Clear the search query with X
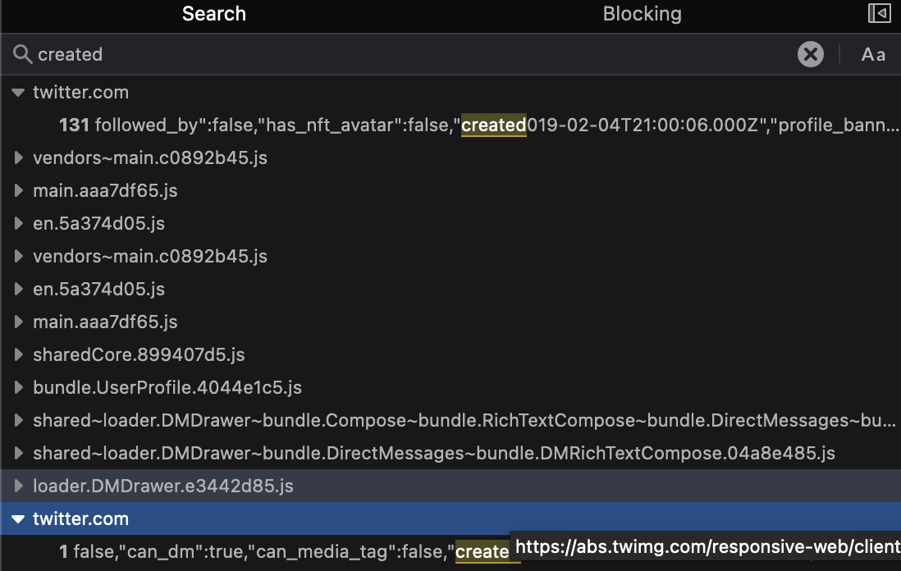The width and height of the screenshot is (901, 571). point(810,54)
